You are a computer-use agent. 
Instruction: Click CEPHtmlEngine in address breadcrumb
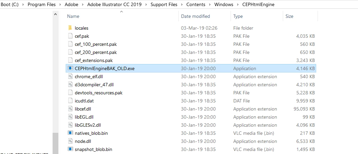point(258,5)
